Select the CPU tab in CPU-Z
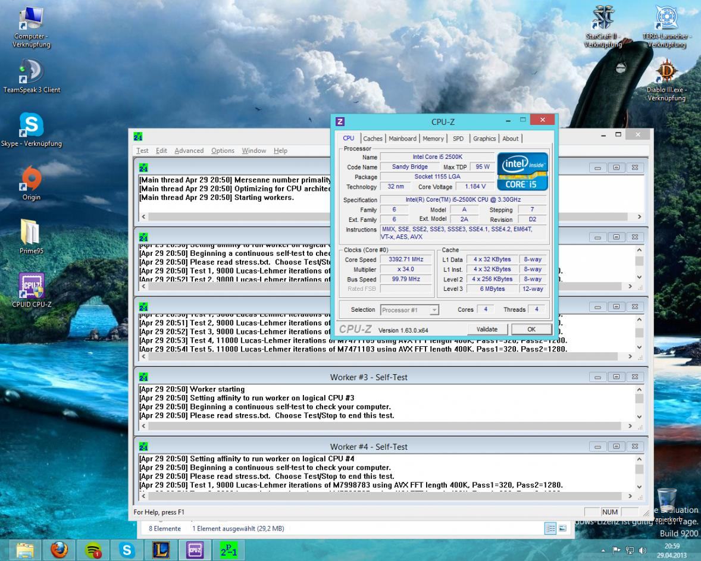Image resolution: width=701 pixels, height=561 pixels. tap(349, 138)
